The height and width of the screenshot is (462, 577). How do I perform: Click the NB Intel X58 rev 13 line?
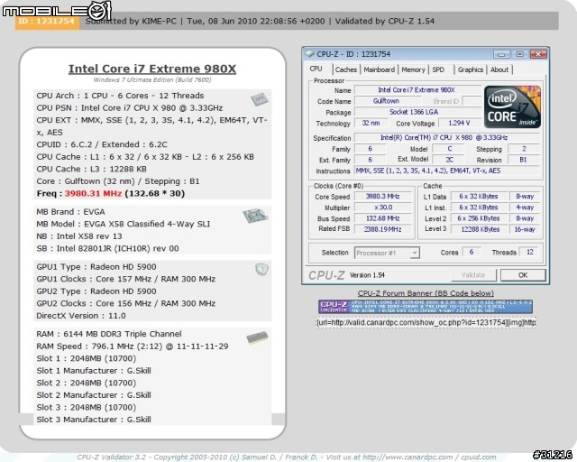click(79, 236)
